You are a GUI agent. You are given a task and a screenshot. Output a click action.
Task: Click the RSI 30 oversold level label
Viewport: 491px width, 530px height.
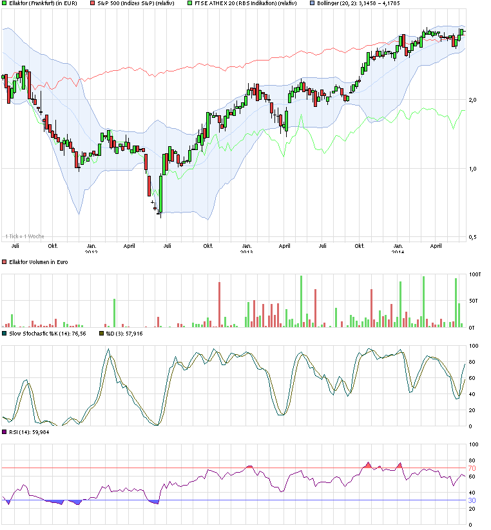pos(472,500)
